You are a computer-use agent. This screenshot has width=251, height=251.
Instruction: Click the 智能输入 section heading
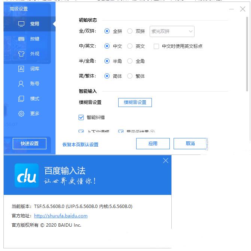tap(88, 91)
